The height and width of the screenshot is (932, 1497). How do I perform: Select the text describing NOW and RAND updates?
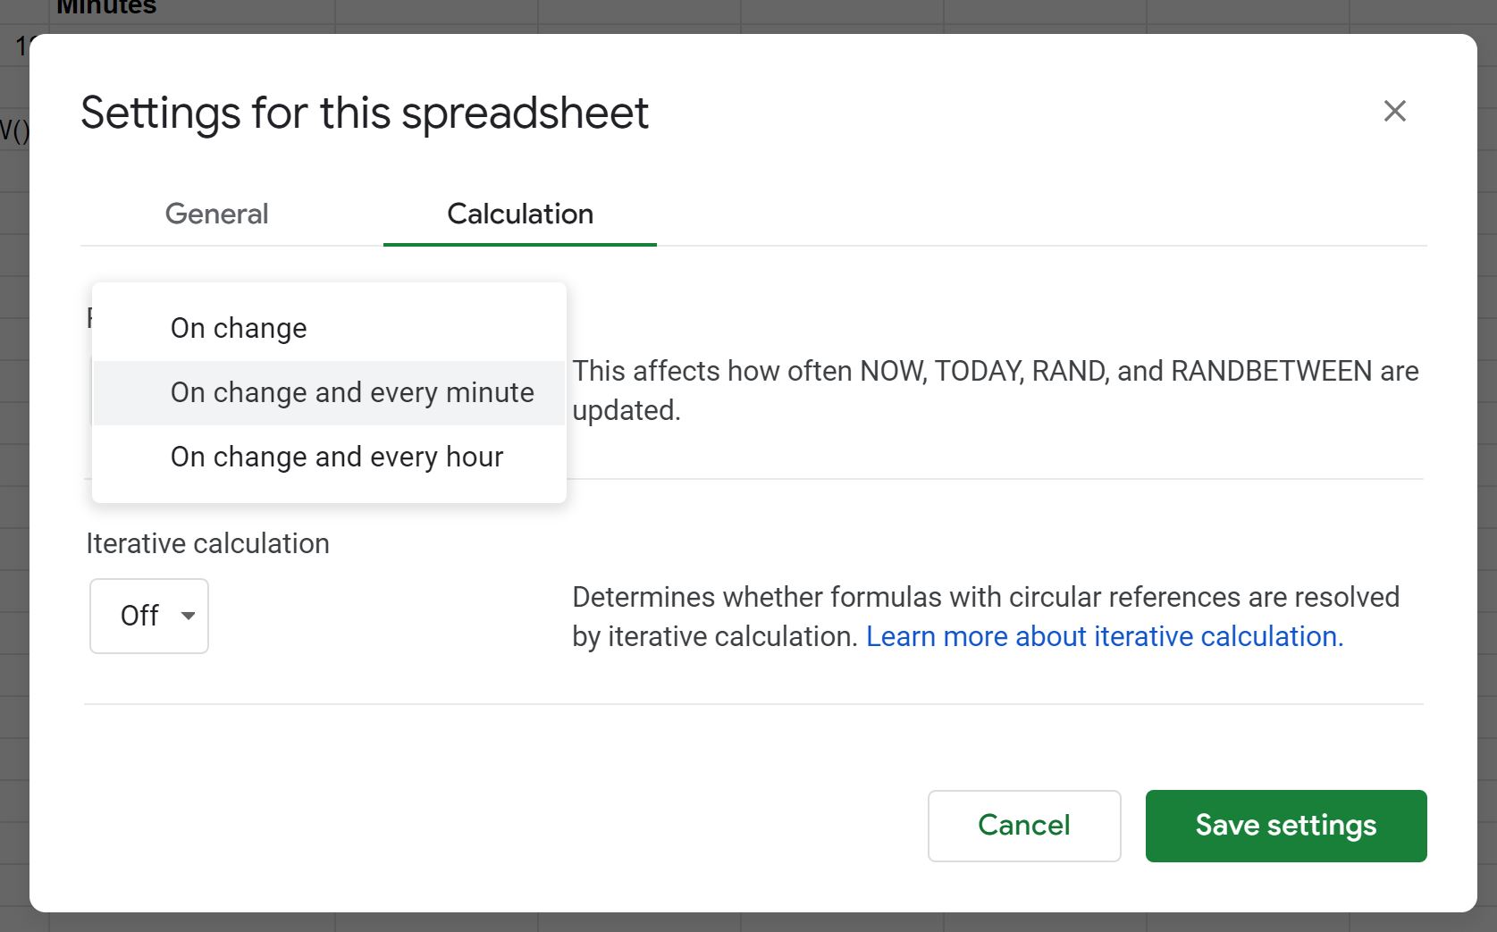995,390
